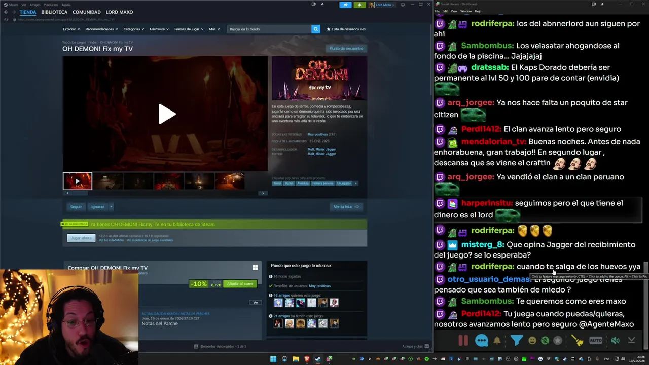The width and height of the screenshot is (649, 365).
Task: Expand the Hardware dropdown
Action: [x=159, y=29]
